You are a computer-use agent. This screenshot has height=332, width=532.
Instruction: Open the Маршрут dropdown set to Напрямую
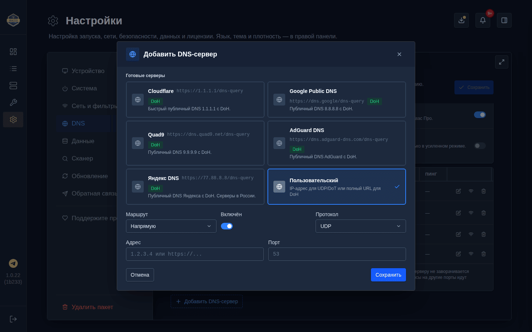pos(171,226)
